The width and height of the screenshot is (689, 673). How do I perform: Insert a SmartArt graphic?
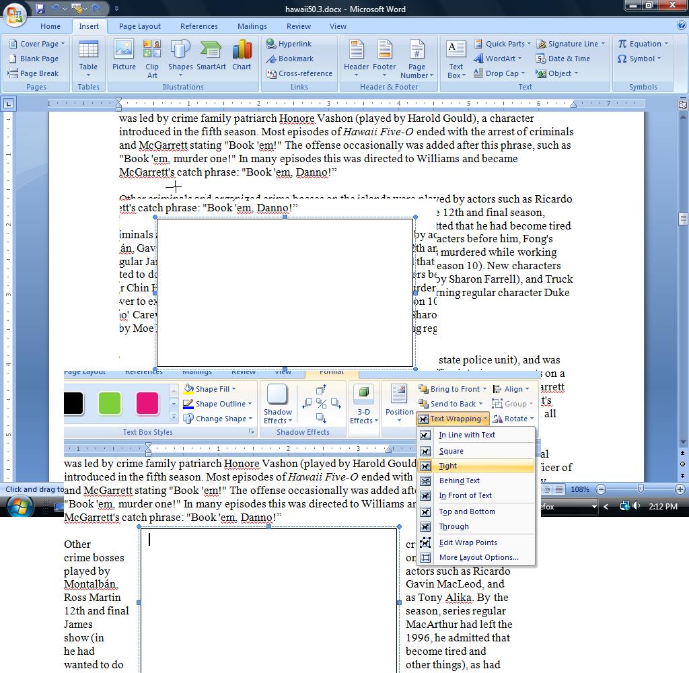[211, 55]
